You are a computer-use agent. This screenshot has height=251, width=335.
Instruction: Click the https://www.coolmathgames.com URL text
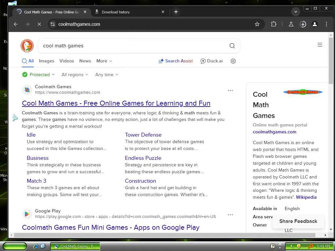pos(67,92)
